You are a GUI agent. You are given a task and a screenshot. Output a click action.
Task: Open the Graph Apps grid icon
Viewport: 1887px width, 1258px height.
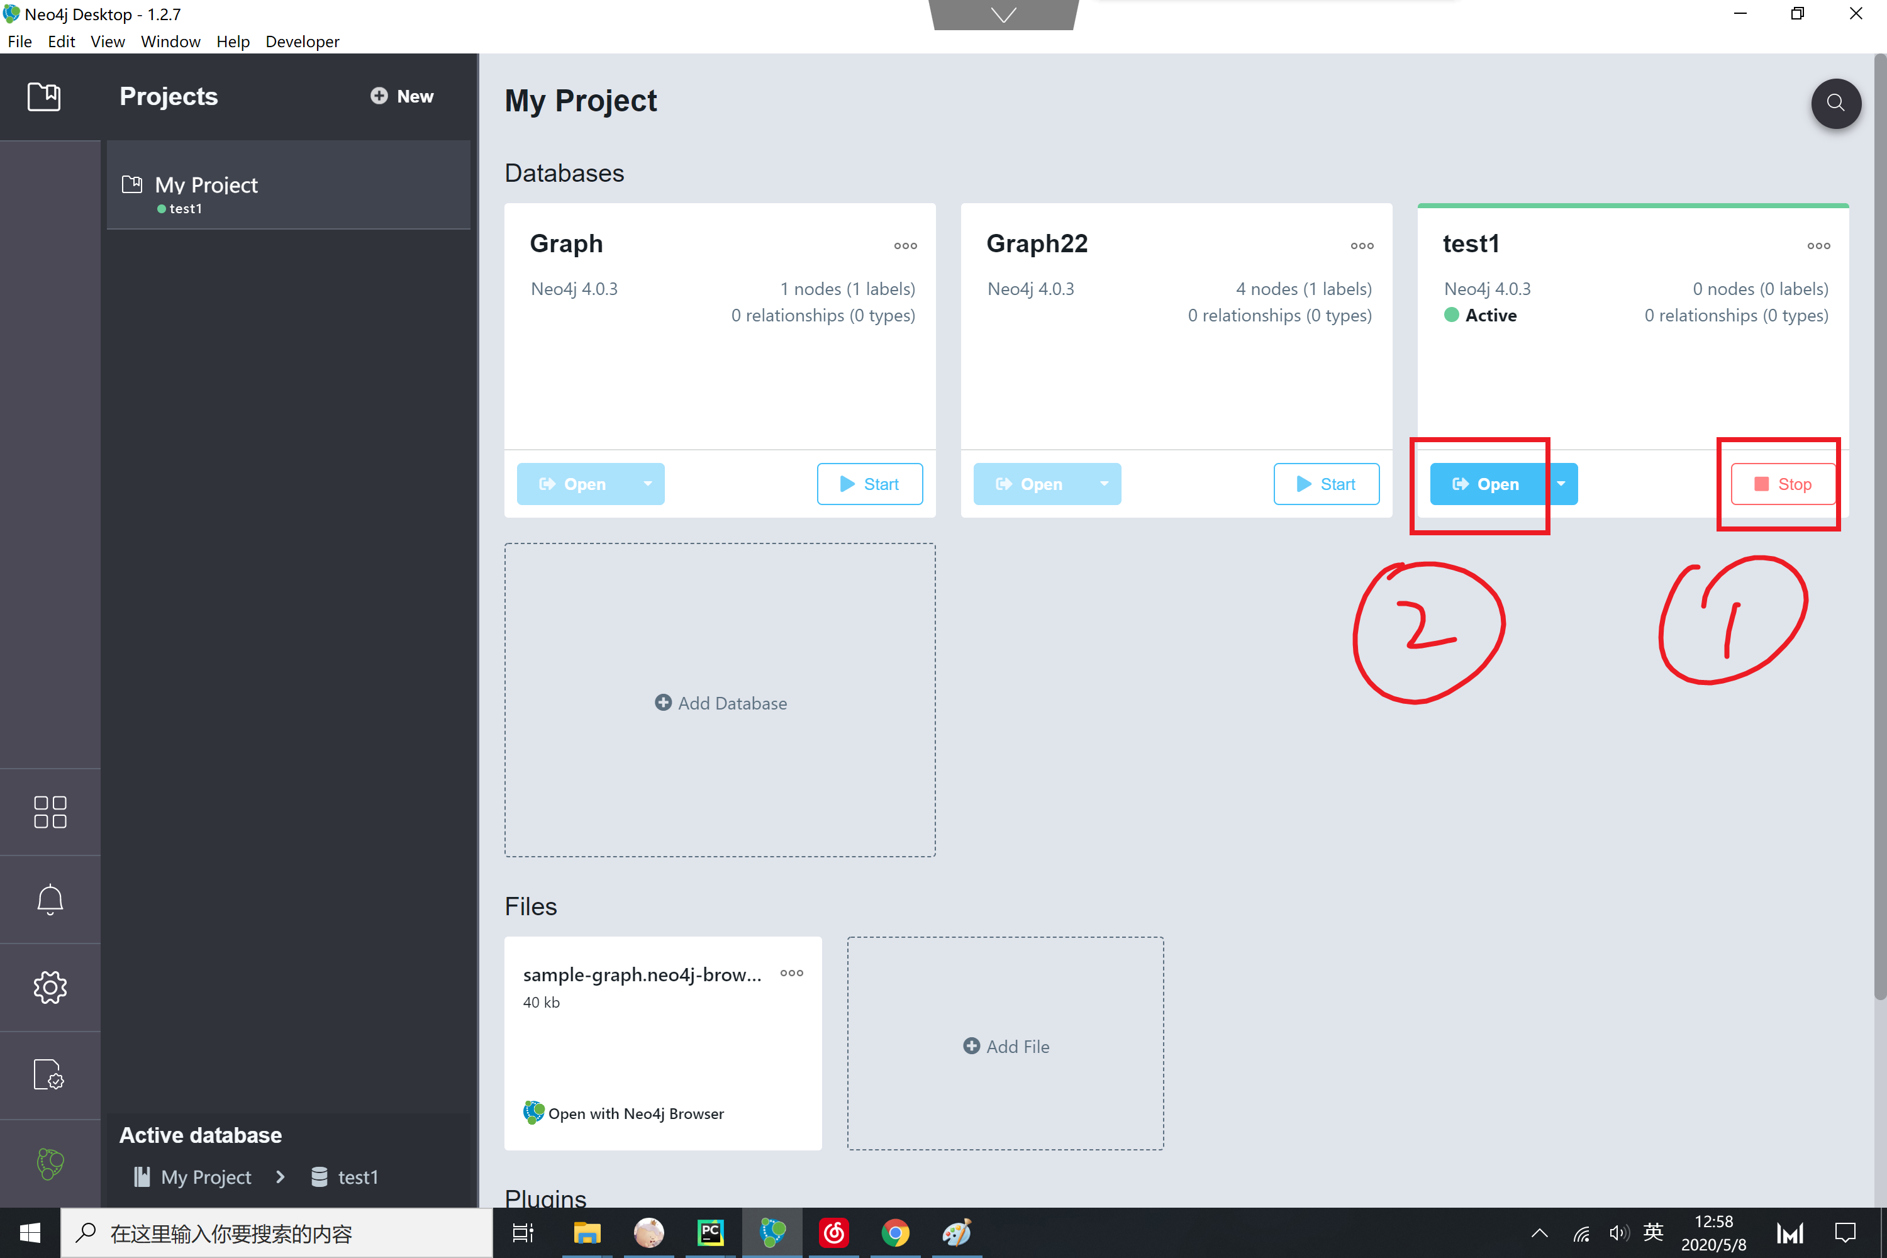click(x=50, y=812)
